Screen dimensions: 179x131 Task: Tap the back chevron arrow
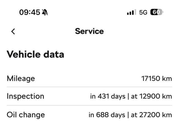pyautogui.click(x=13, y=31)
